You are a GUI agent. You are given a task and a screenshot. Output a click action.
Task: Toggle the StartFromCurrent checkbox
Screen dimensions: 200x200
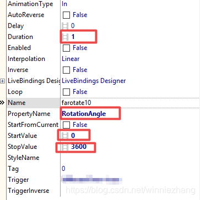tap(66, 125)
